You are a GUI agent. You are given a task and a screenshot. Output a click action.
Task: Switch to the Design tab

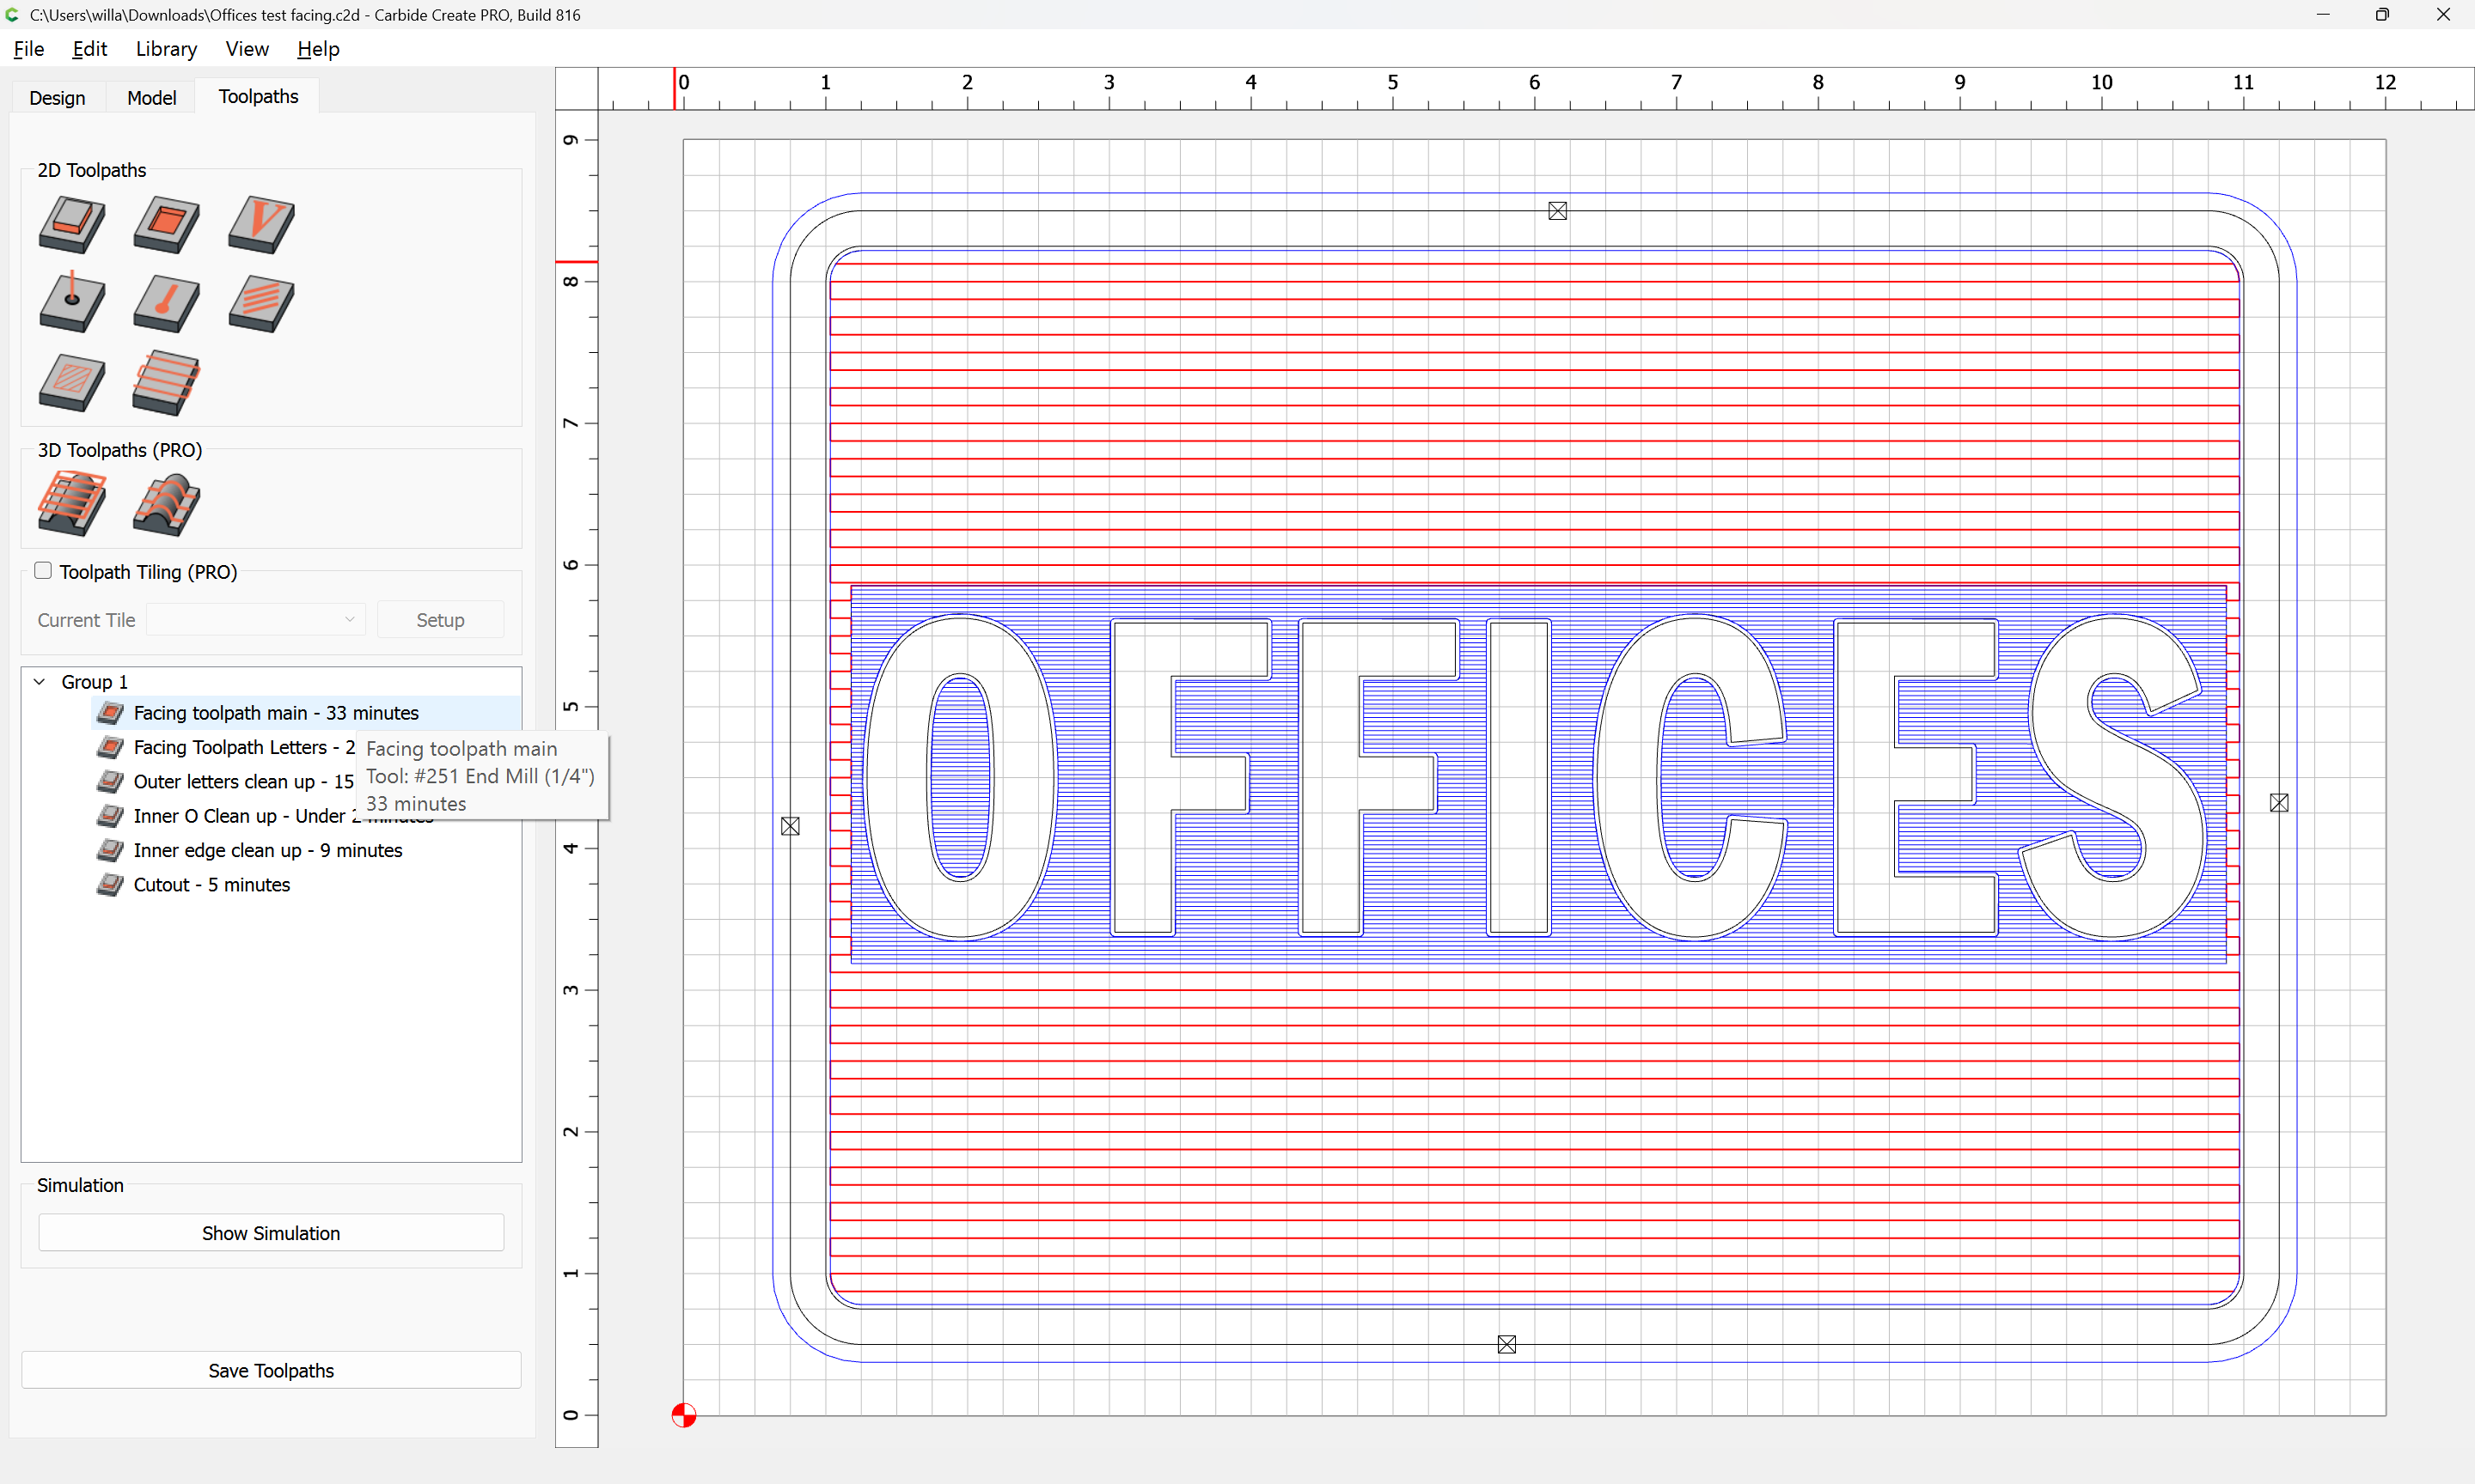tap(57, 97)
